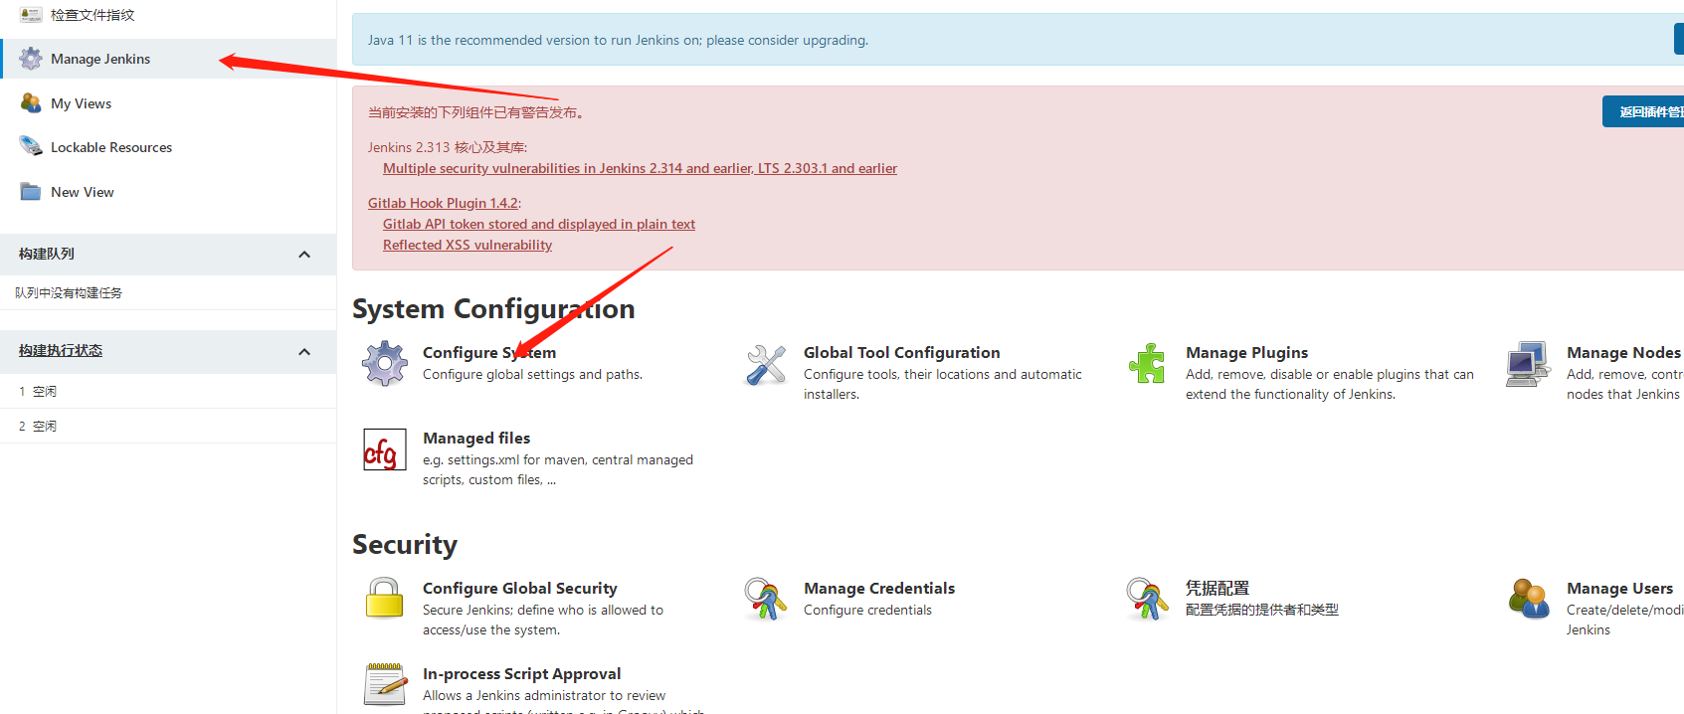Open the Managed files link
Screen dimensions: 1684x714
pyautogui.click(x=476, y=438)
